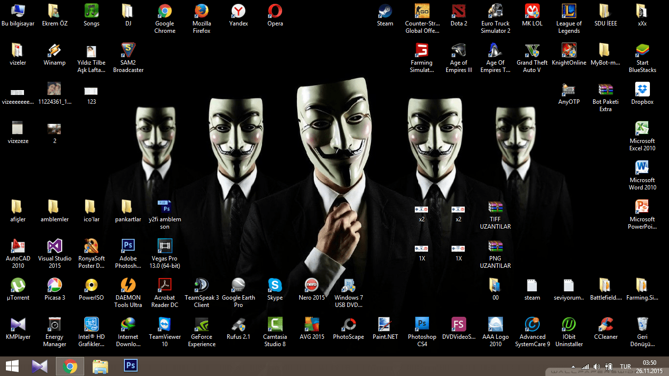Image resolution: width=669 pixels, height=376 pixels.
Task: Launch the Age of Empires III shortcut
Action: [x=459, y=58]
